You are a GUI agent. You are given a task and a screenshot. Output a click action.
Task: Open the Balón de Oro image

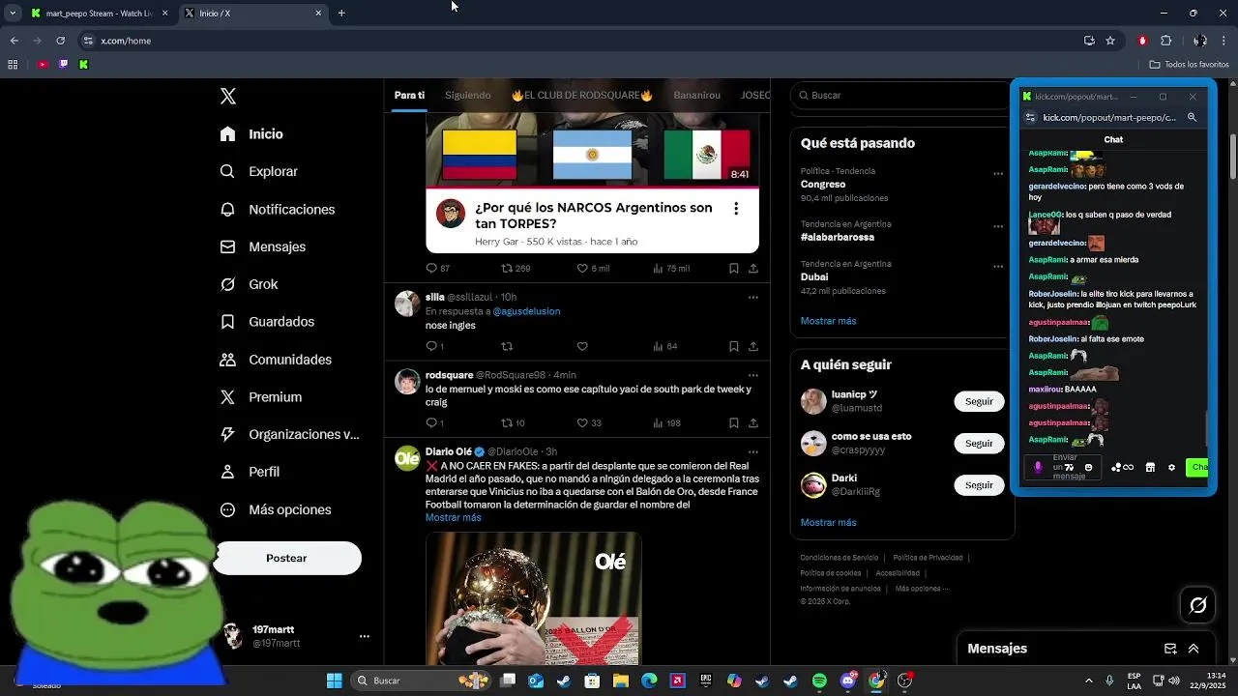[x=534, y=598]
